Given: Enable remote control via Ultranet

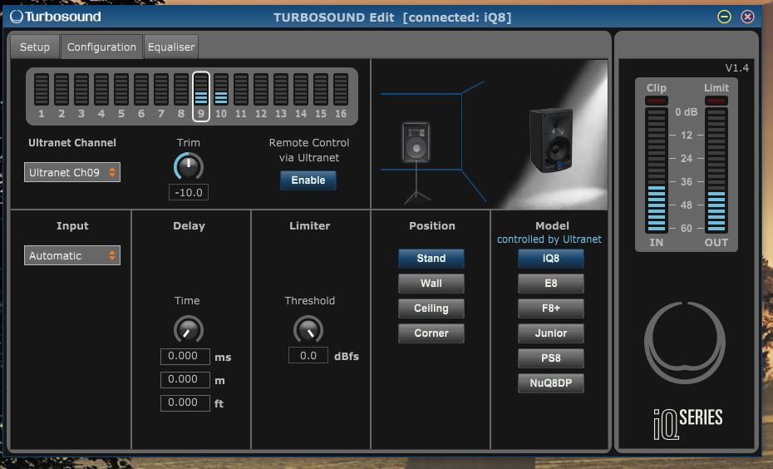Looking at the screenshot, I should pos(308,180).
